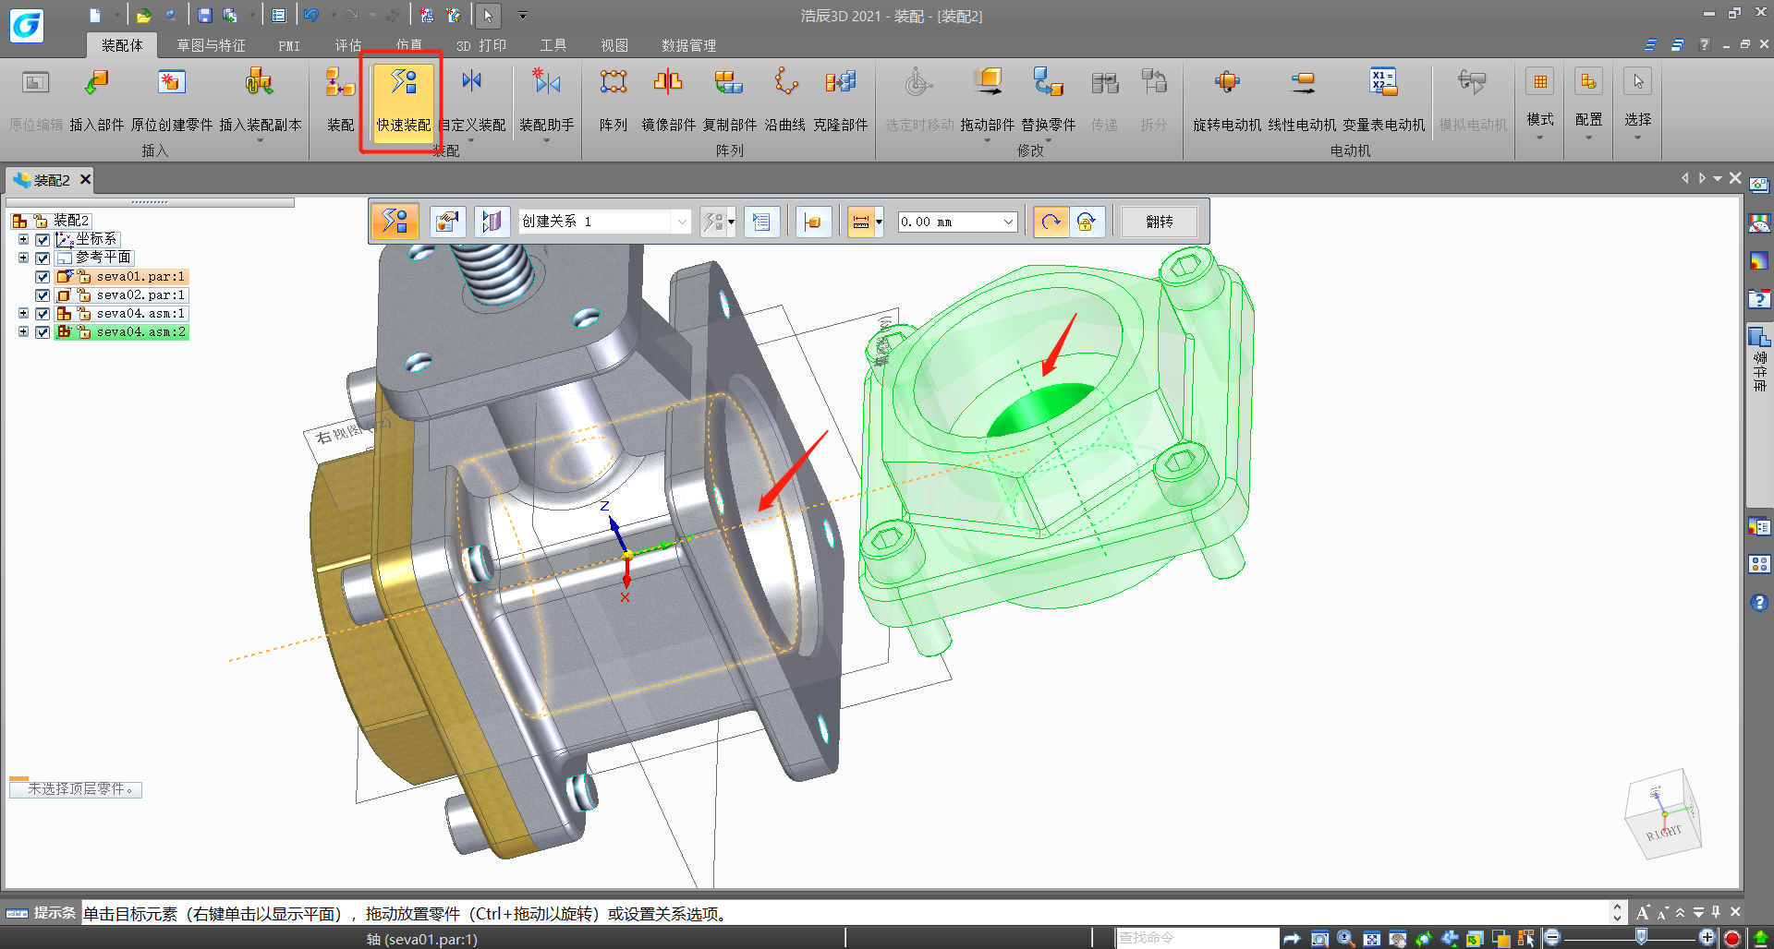1774x949 pixels.
Task: Expand the seva04.asm:2 tree node
Action: (x=23, y=331)
